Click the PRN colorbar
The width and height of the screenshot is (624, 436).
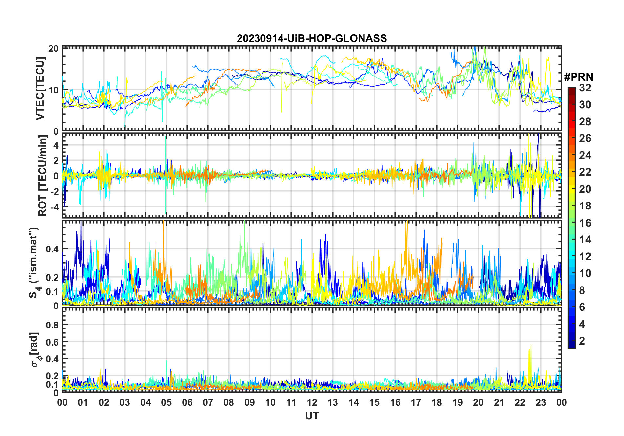572,218
